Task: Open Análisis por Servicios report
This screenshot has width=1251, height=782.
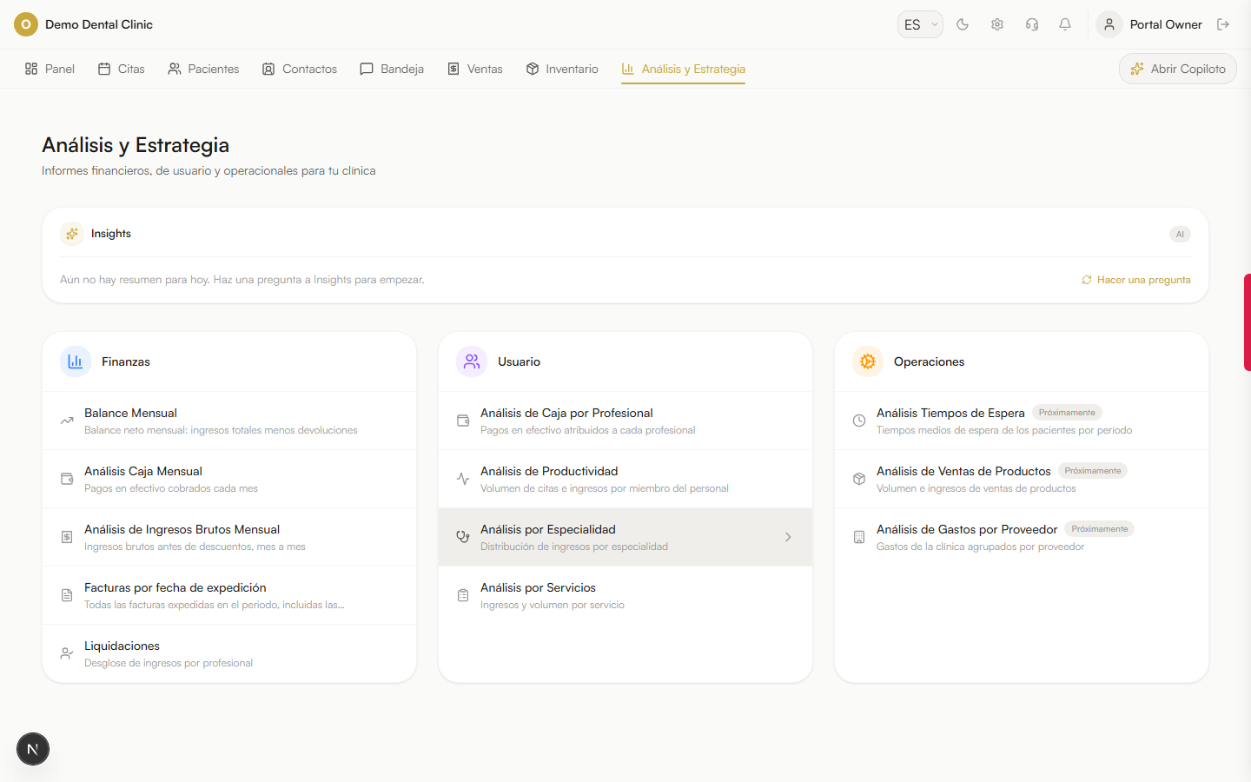Action: (625, 595)
